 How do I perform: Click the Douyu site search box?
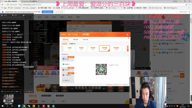click(126, 17)
